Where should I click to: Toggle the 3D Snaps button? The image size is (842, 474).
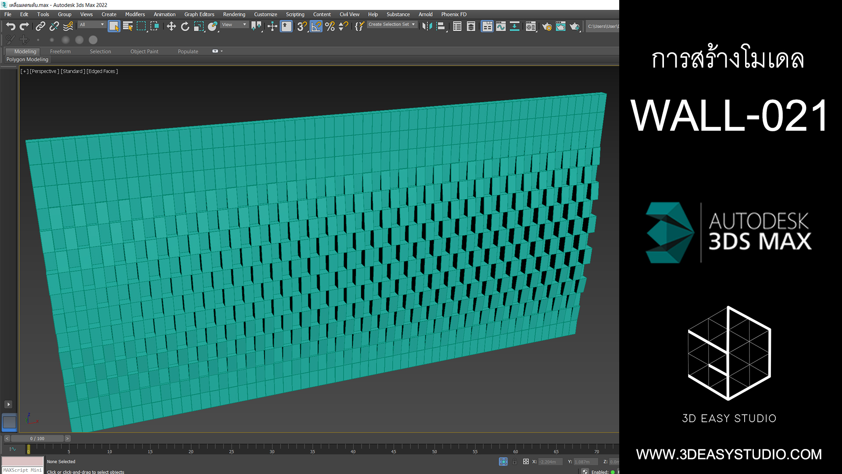click(x=302, y=26)
